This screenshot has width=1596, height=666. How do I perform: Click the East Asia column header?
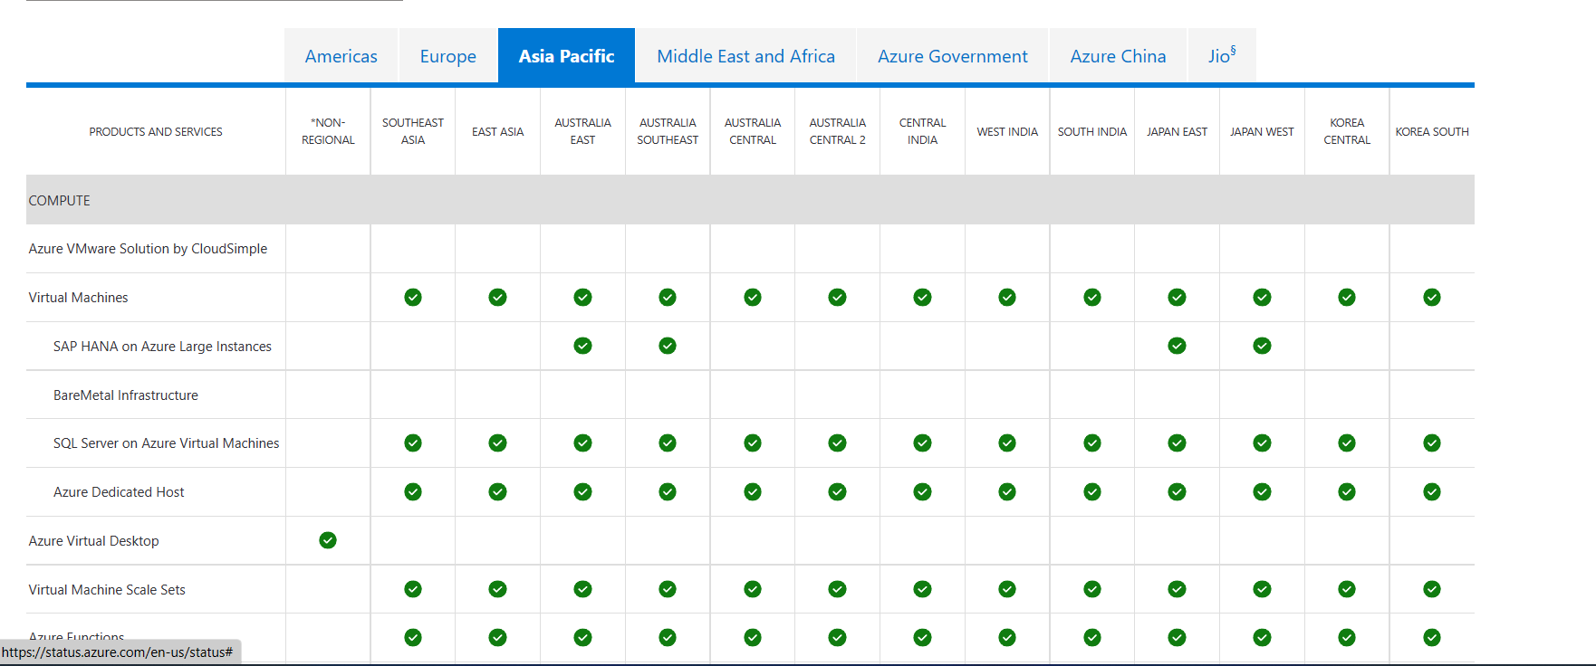click(x=497, y=132)
